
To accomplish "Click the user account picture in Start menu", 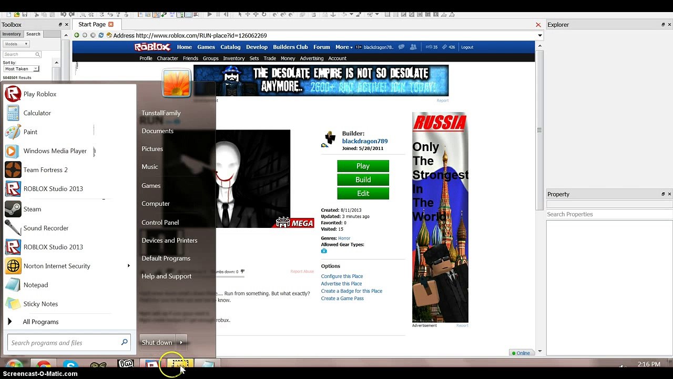I will click(x=176, y=83).
